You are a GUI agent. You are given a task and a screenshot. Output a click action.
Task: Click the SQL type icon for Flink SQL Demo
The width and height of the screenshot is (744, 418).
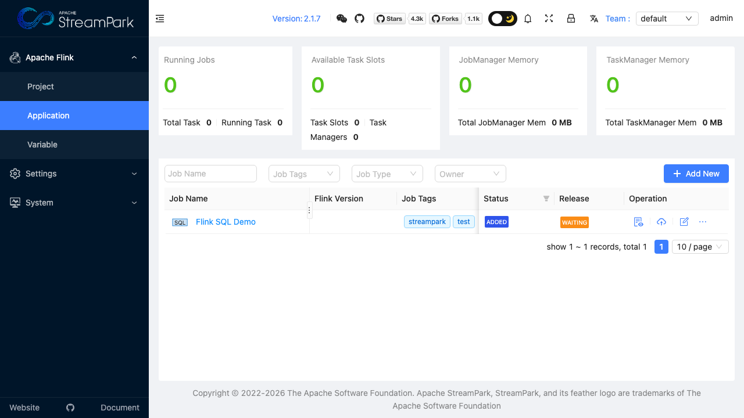click(180, 222)
